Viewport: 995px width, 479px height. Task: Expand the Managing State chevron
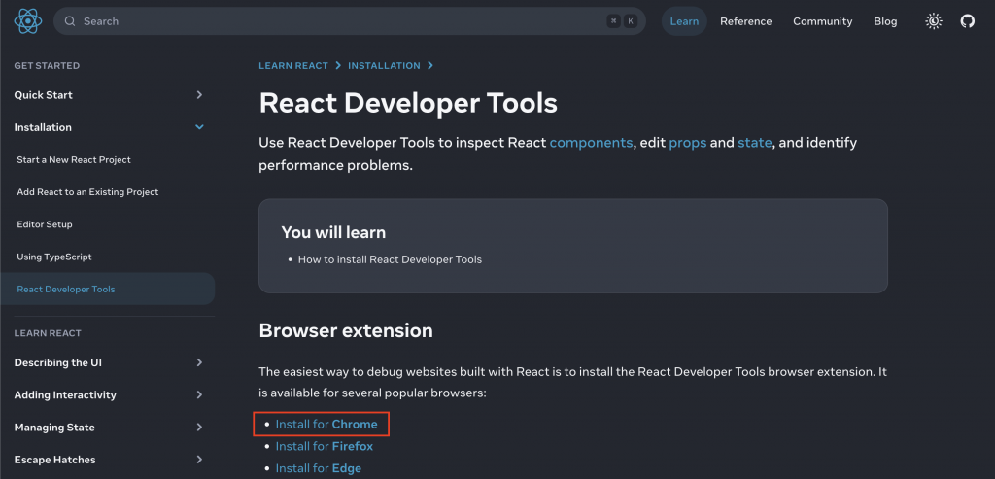(x=199, y=428)
